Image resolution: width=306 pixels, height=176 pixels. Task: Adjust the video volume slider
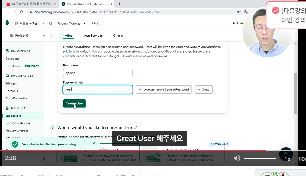tap(260, 158)
